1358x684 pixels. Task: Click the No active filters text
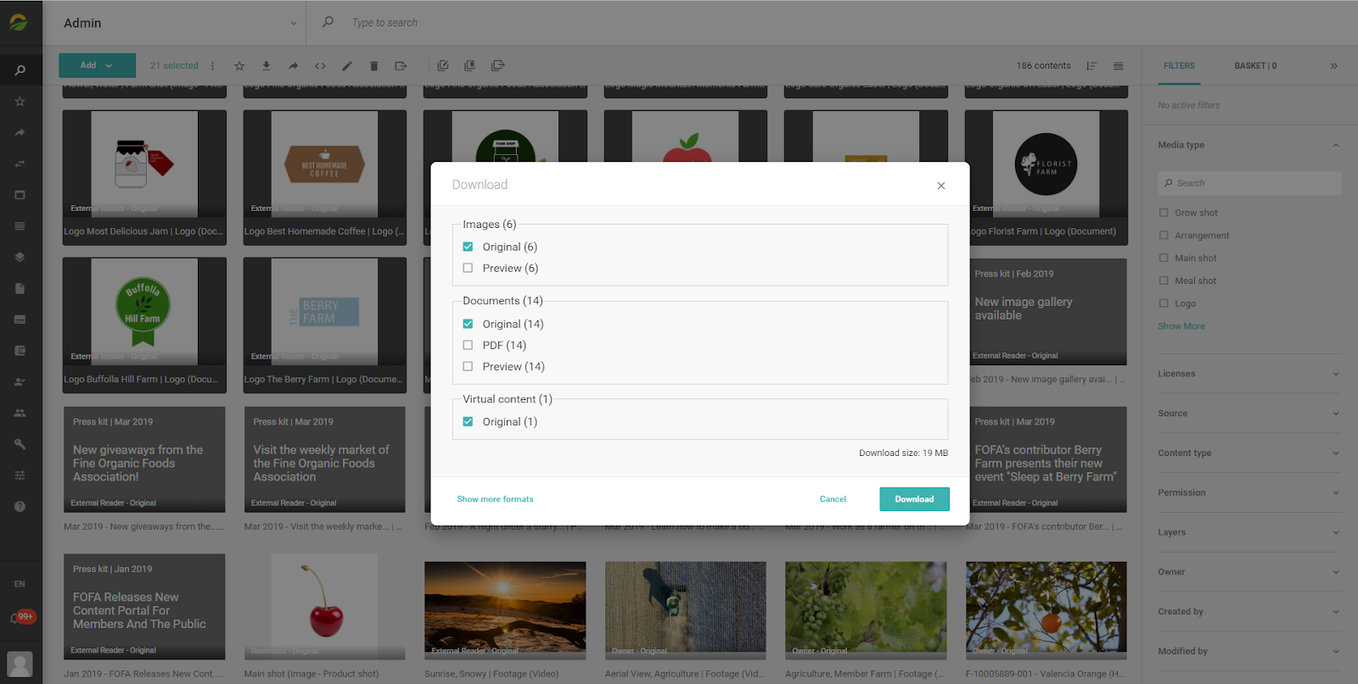[1188, 105]
